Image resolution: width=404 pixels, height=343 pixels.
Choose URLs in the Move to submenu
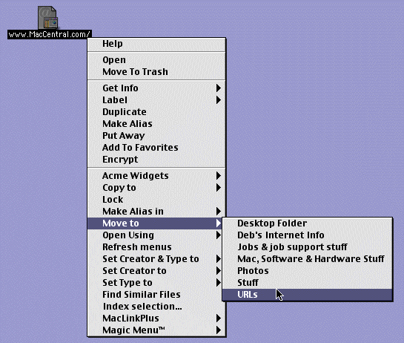308,295
